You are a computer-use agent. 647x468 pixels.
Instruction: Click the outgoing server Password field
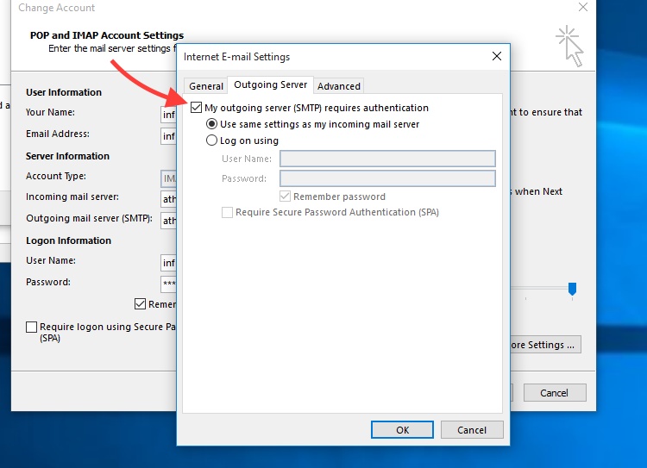[x=387, y=178]
